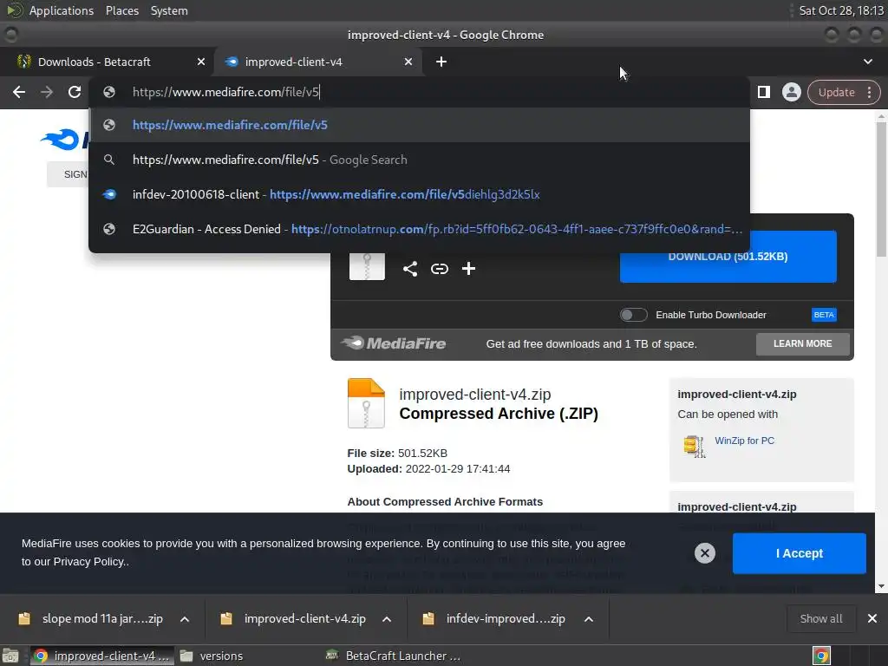Select the improved-client-v4 tab

click(x=317, y=62)
